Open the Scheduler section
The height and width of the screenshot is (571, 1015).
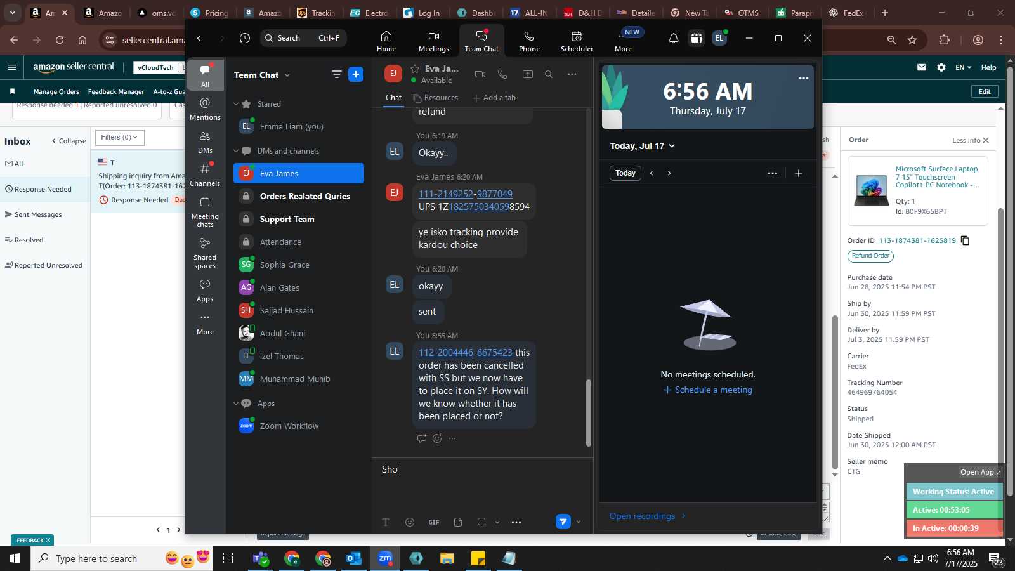pyautogui.click(x=577, y=41)
